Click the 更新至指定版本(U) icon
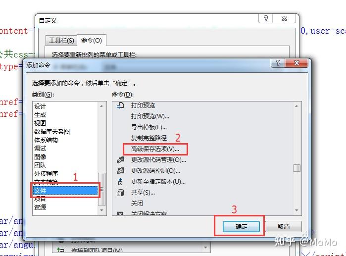This screenshot has width=346, height=256. point(120,182)
